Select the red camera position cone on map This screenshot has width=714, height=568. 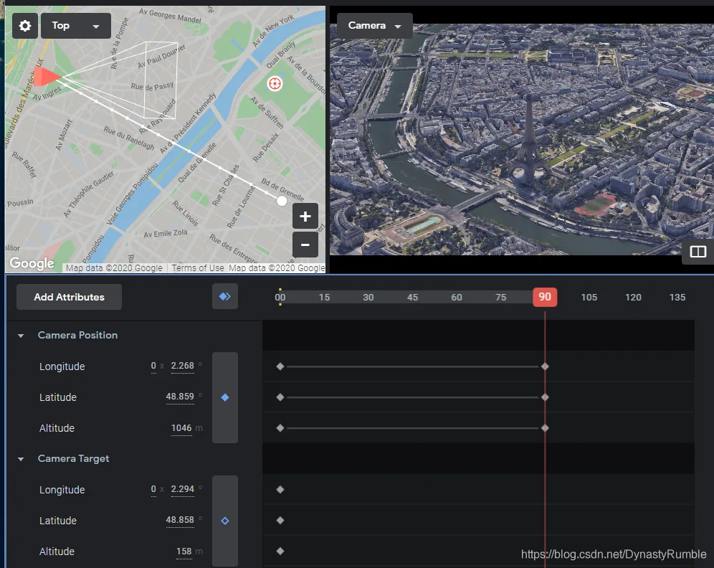[x=47, y=76]
